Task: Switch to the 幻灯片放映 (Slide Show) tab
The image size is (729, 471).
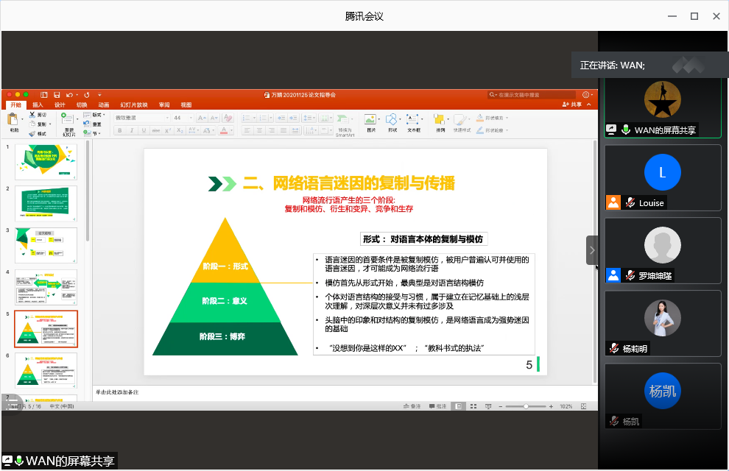Action: pyautogui.click(x=134, y=105)
